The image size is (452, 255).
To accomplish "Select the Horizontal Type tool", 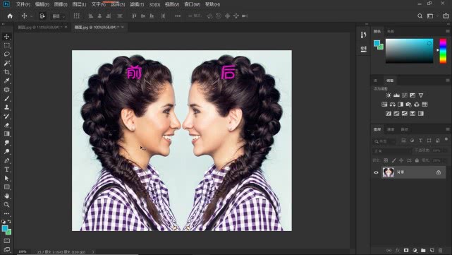I will point(6,170).
